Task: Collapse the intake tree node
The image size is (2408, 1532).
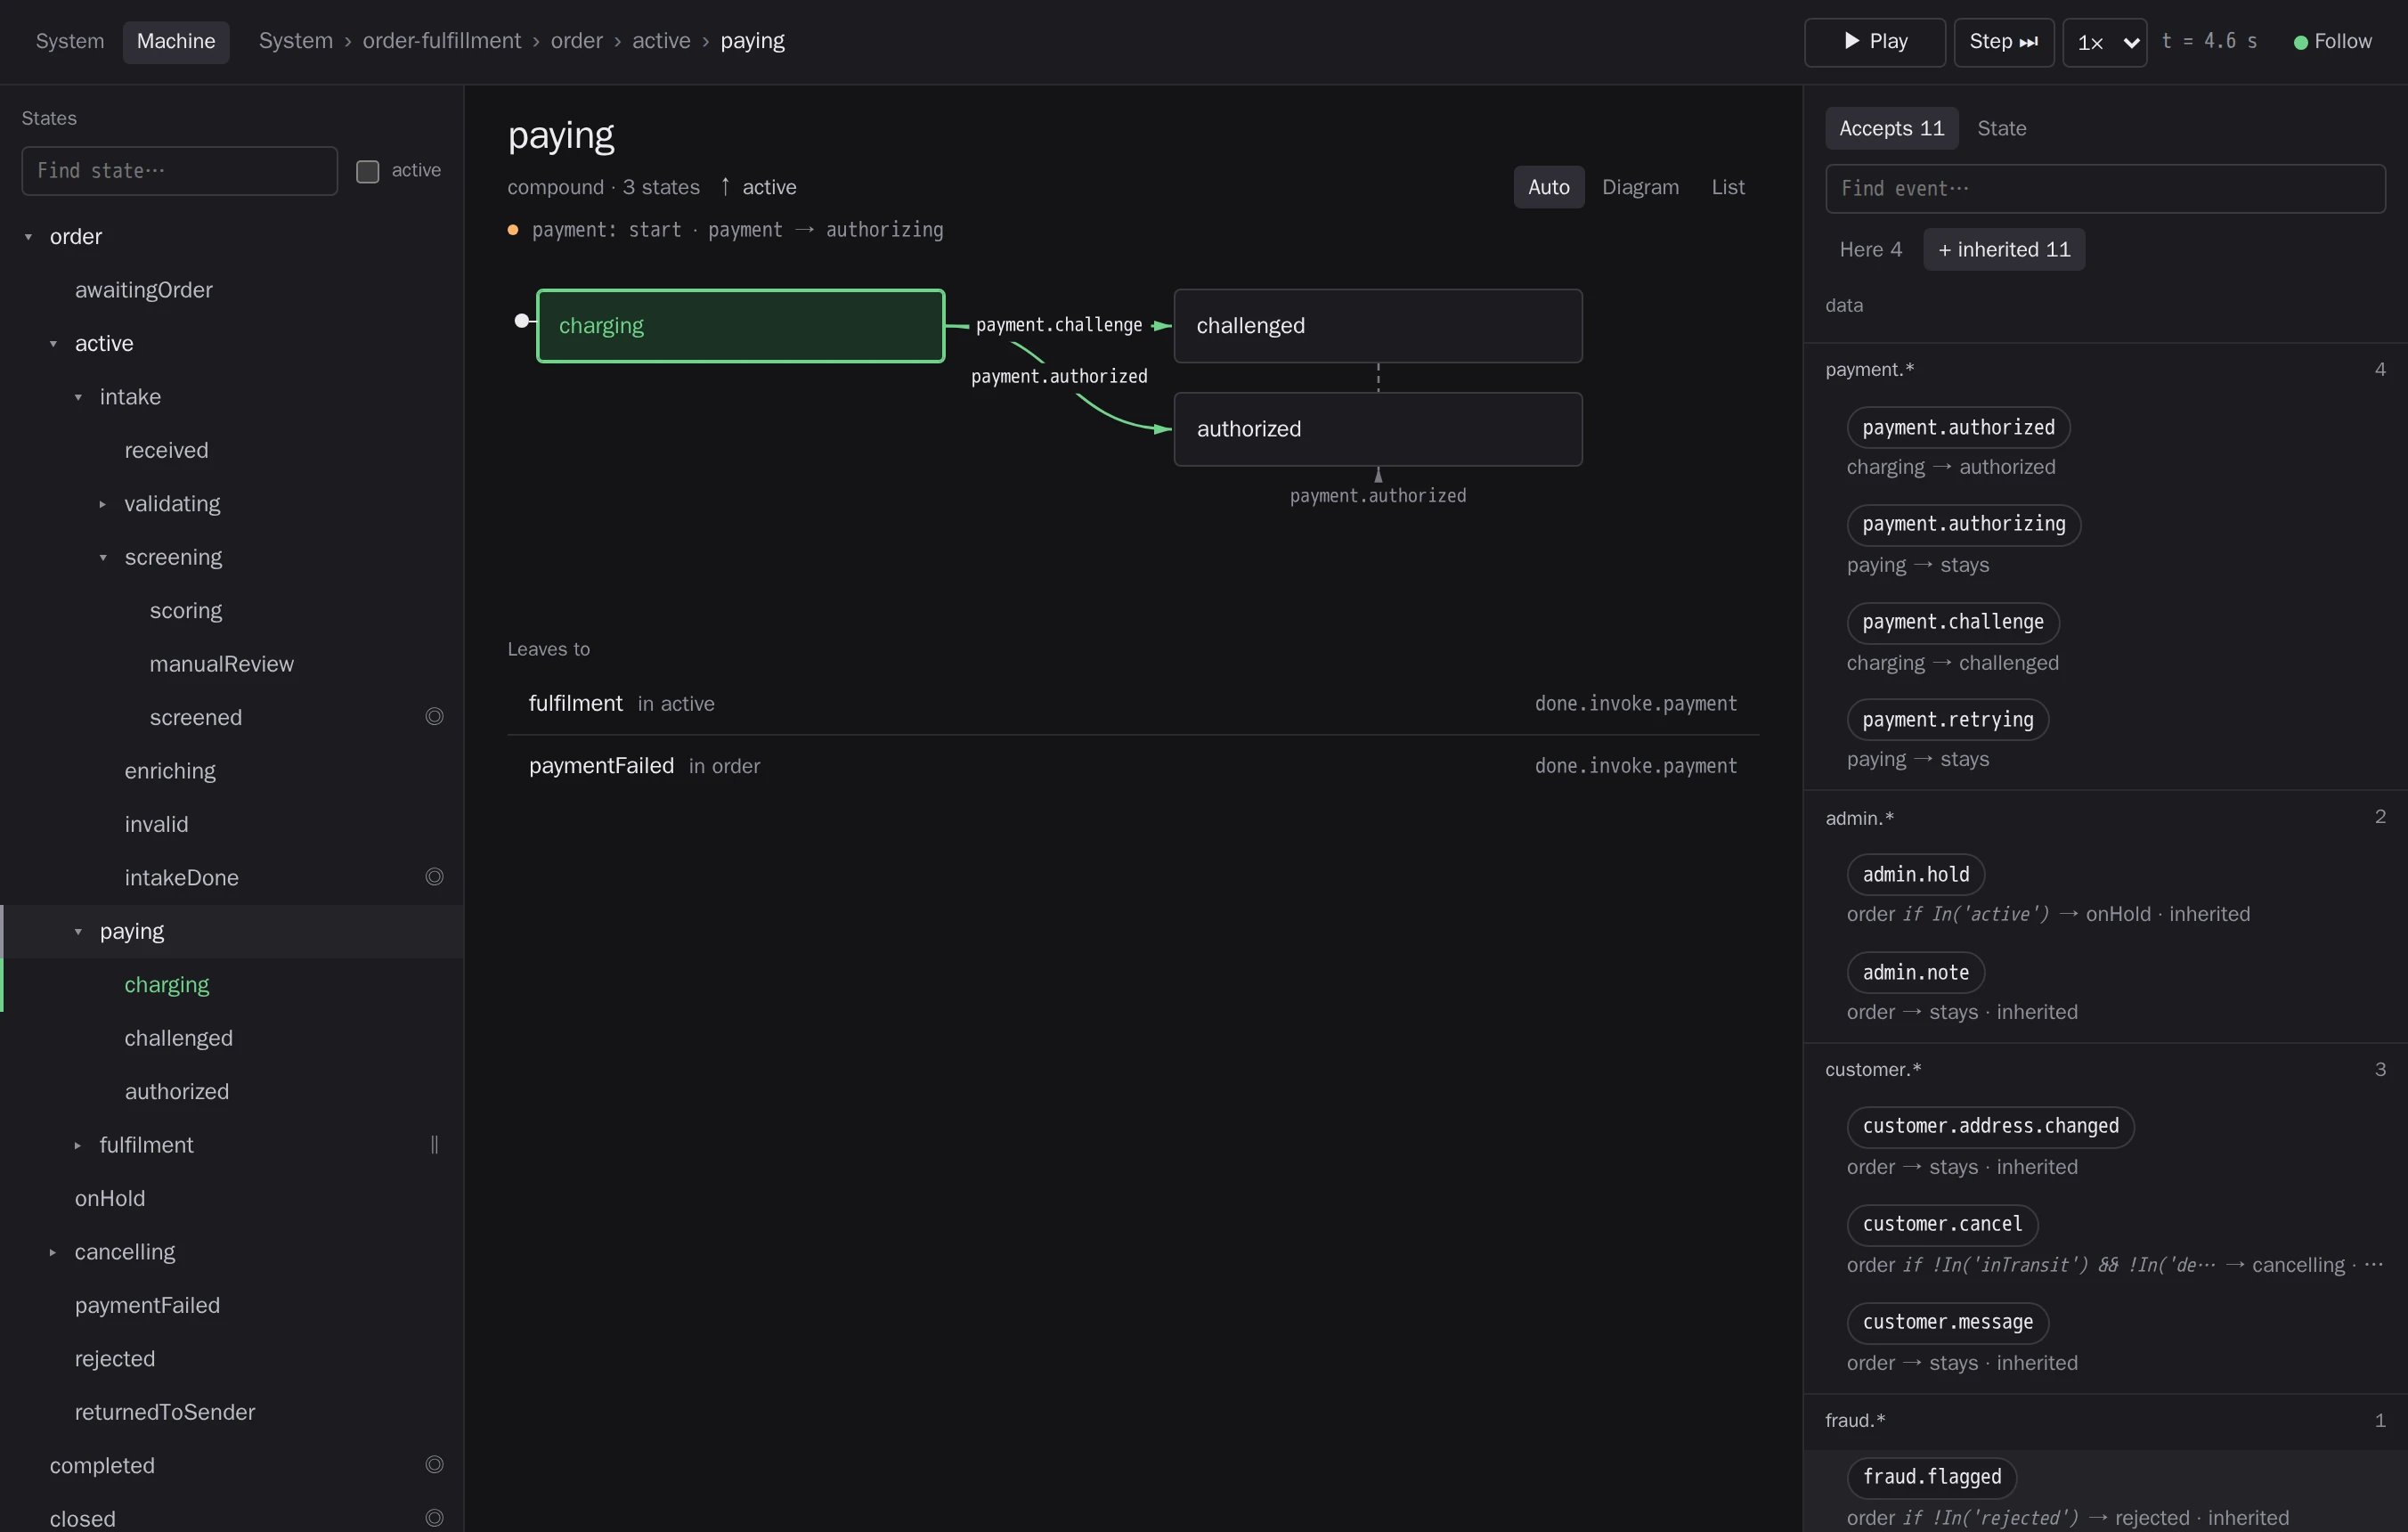Action: click(x=78, y=397)
